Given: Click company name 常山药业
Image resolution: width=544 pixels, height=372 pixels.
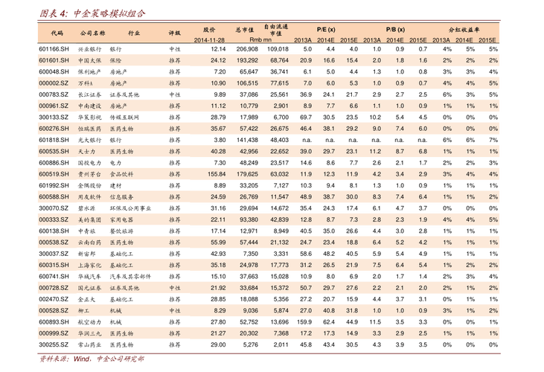Looking at the screenshot, I should tap(89, 345).
